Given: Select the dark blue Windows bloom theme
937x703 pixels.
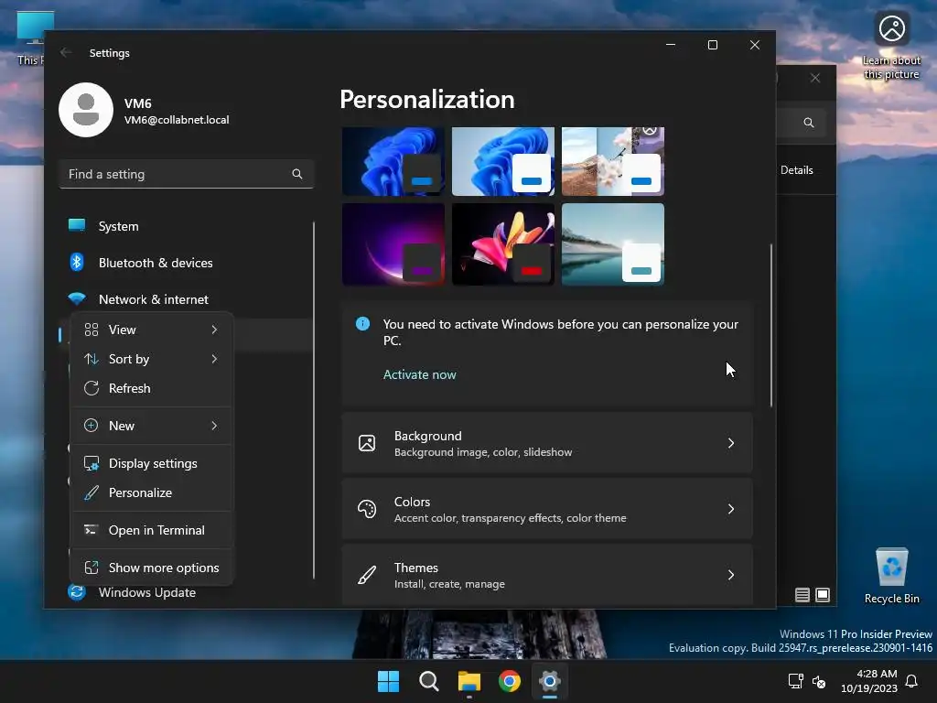Looking at the screenshot, I should (393, 161).
